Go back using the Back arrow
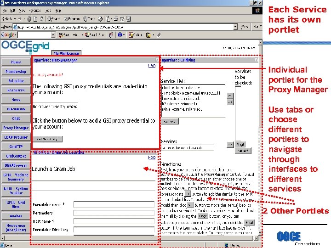 click(7, 19)
